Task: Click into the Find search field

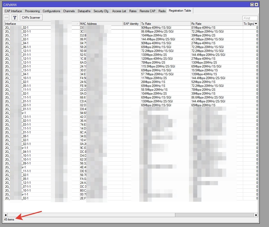Action: tap(250, 18)
